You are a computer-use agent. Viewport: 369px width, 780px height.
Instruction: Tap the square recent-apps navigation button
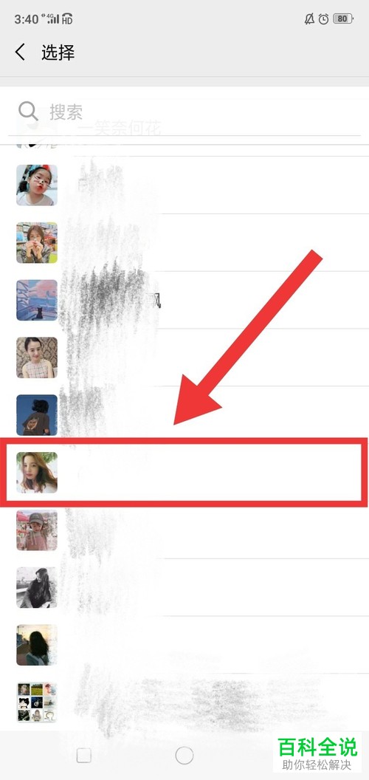pos(84,756)
